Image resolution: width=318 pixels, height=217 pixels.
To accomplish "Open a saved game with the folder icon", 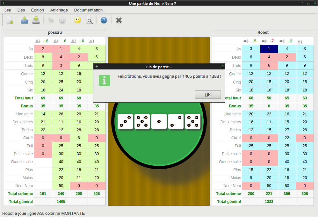I will 24,20.
